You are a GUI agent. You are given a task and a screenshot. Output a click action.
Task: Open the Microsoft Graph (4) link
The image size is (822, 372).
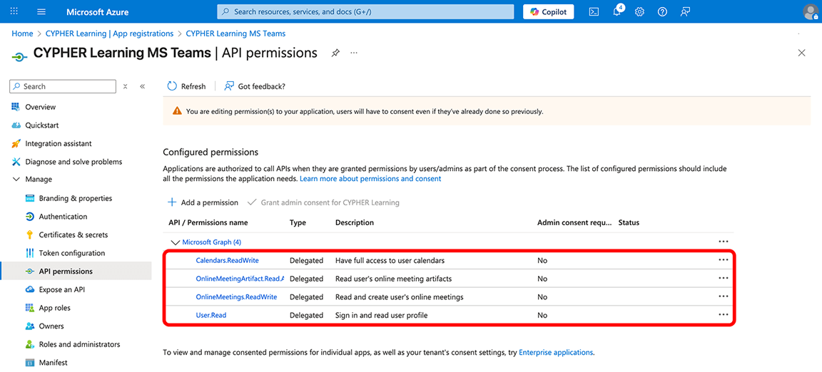(x=211, y=242)
